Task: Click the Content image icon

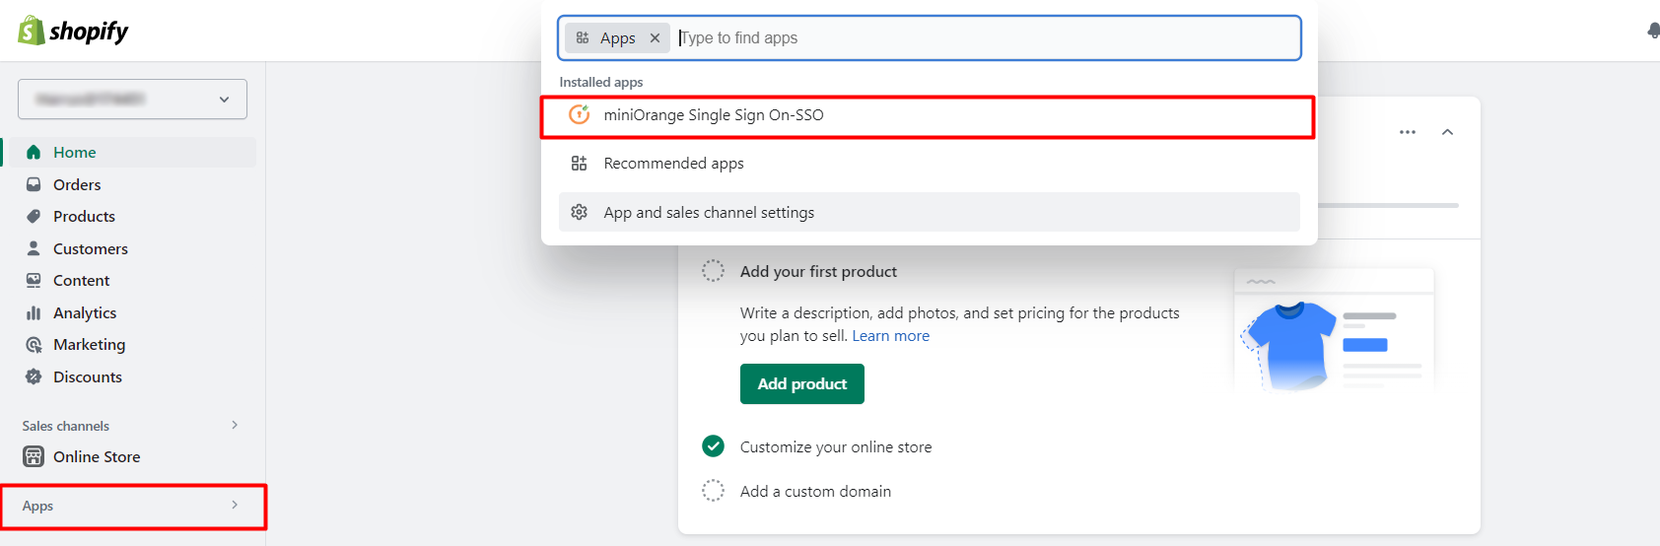Action: [34, 280]
